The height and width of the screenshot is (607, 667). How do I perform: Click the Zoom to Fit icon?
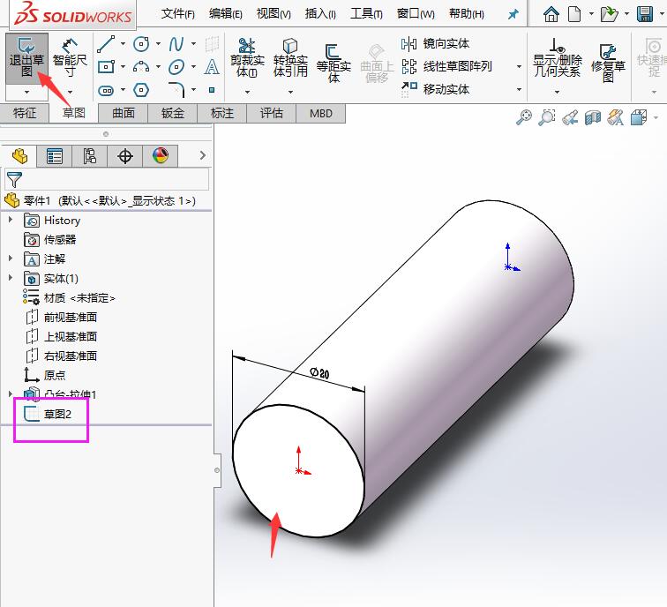[524, 117]
